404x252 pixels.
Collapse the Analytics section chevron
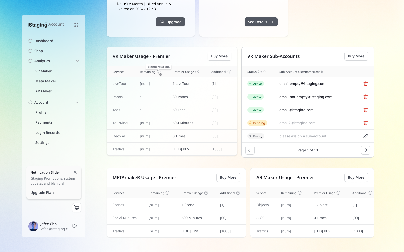[77, 61]
